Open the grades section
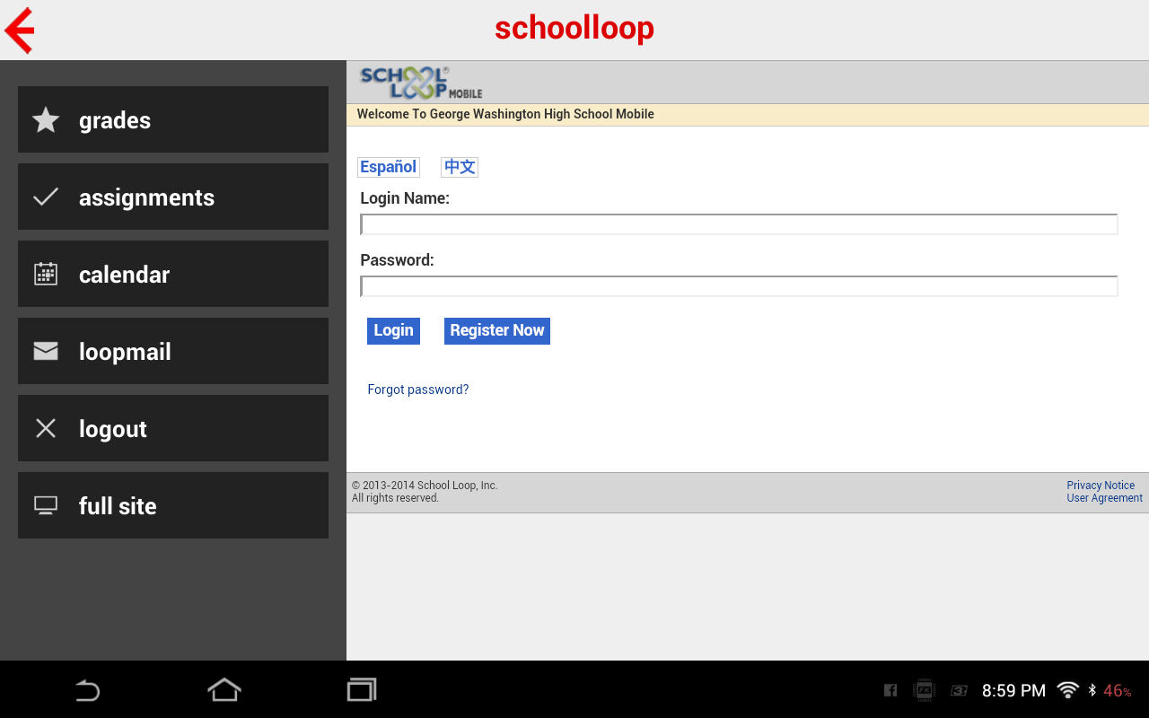The width and height of the screenshot is (1149, 718). [x=173, y=119]
